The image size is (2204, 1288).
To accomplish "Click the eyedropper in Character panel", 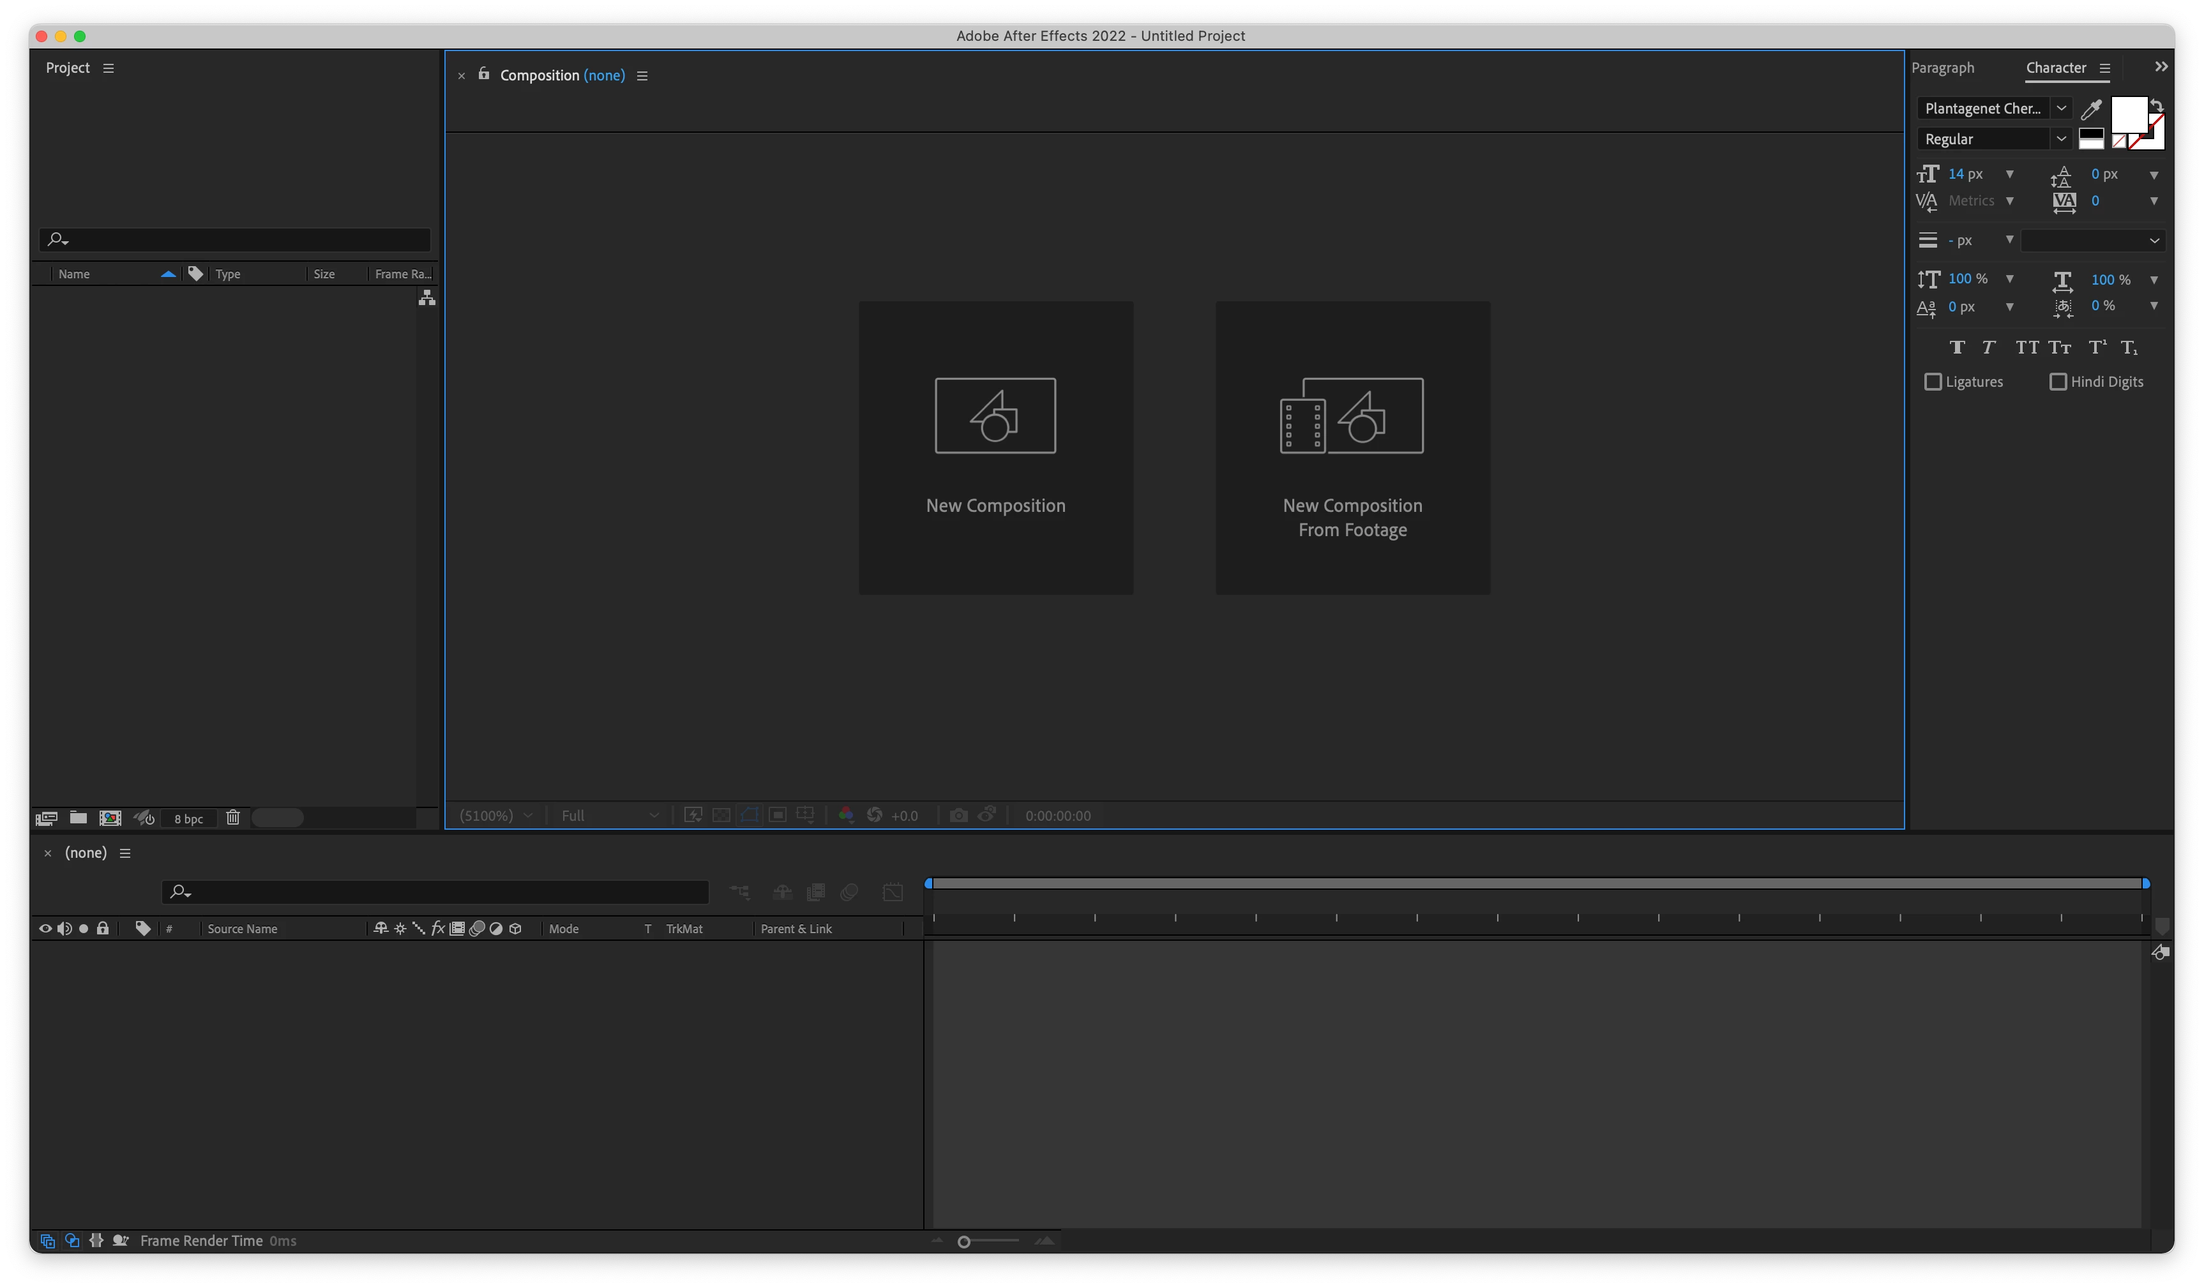I will 2091,109.
